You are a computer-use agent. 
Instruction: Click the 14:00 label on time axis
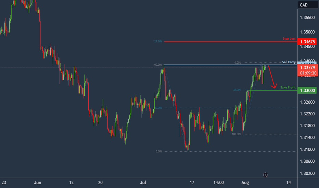tap(218, 183)
